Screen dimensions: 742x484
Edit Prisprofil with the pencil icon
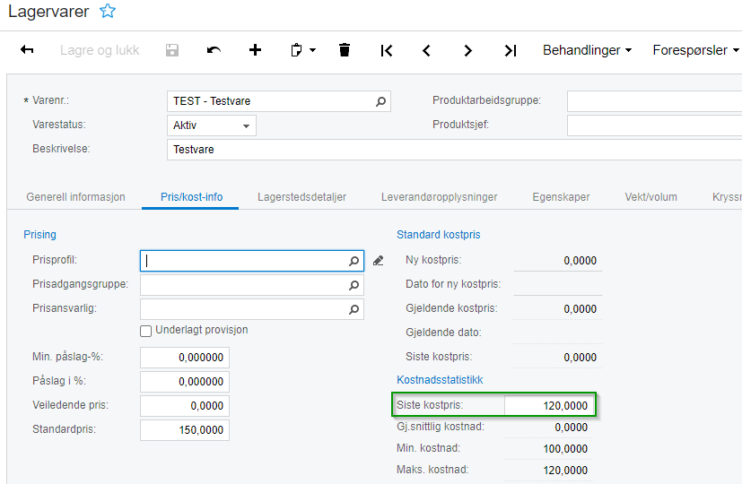378,261
